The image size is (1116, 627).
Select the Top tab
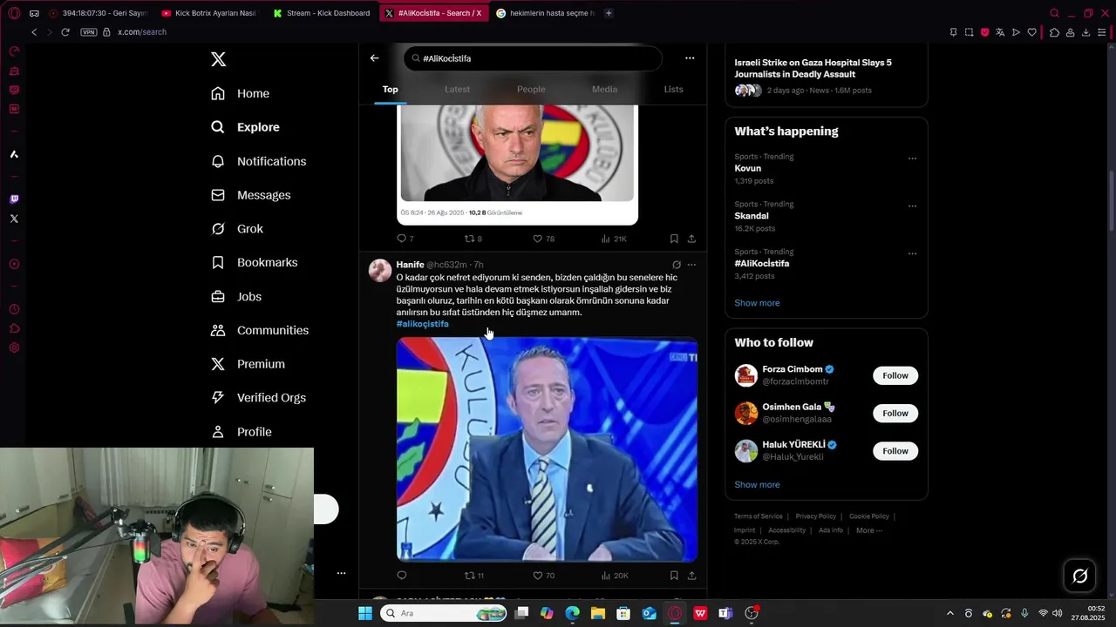[x=390, y=89]
